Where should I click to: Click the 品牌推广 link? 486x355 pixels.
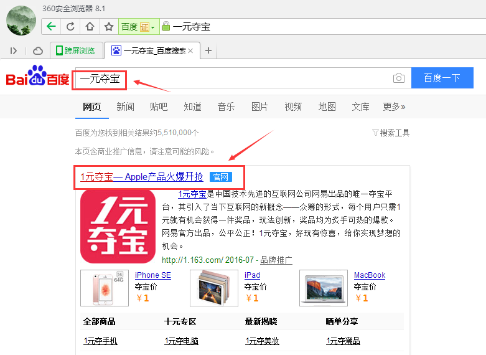pos(276,260)
